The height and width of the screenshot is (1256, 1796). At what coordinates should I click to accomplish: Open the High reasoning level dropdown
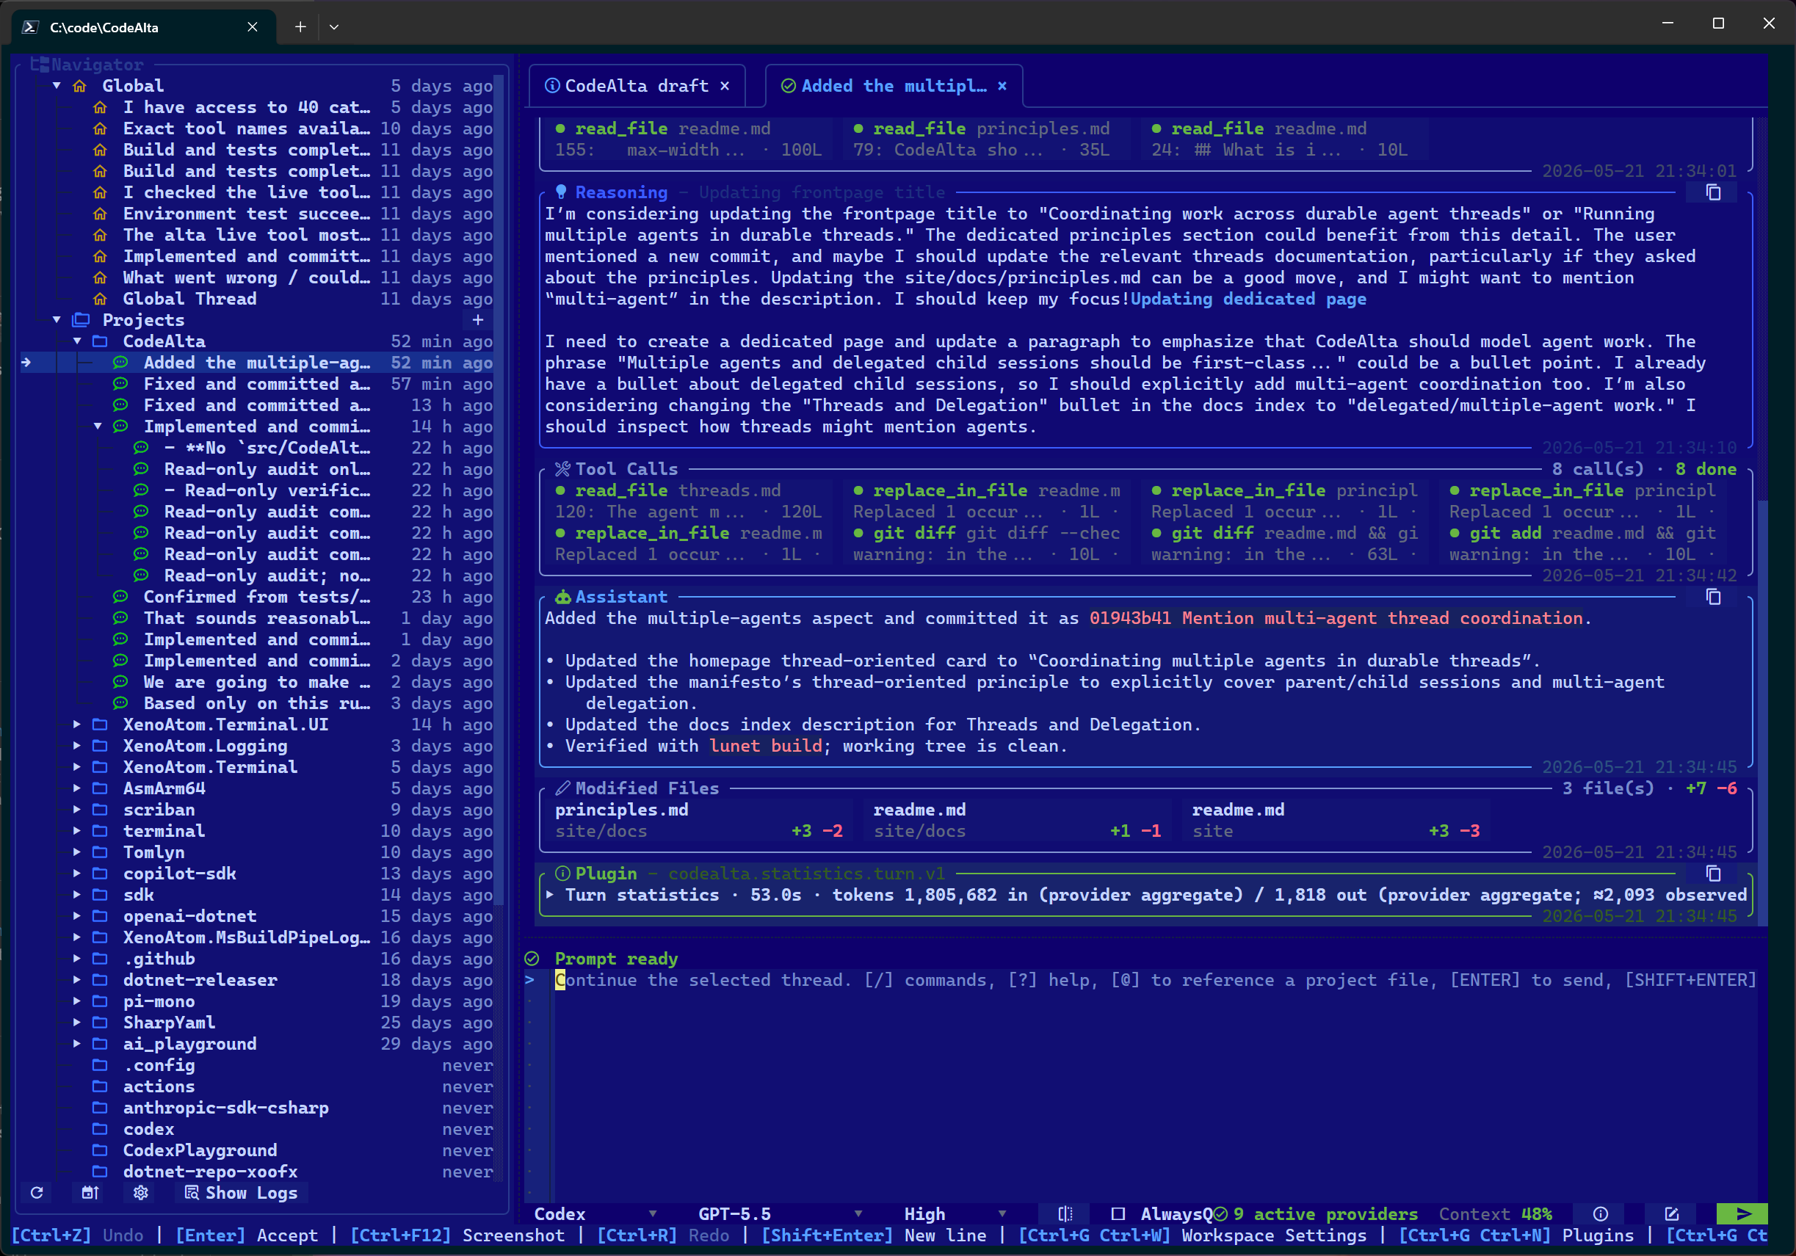pyautogui.click(x=955, y=1213)
